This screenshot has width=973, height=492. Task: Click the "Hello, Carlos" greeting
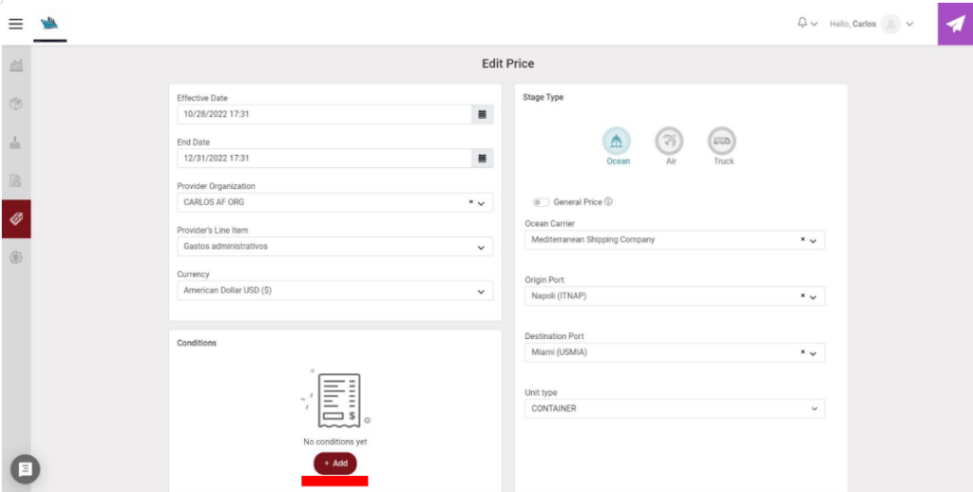tap(852, 24)
